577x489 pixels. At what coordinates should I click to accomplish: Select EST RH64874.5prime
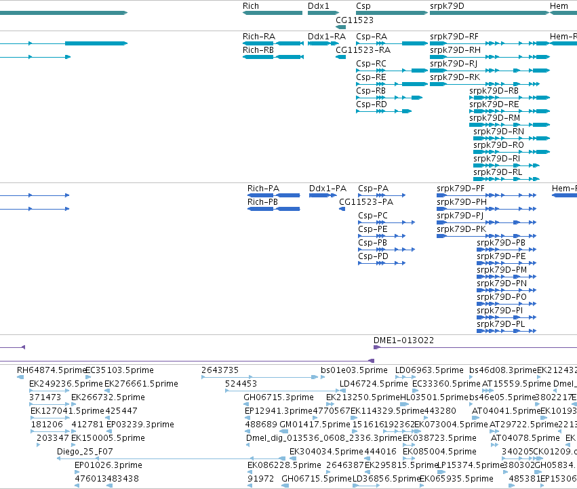(52, 370)
